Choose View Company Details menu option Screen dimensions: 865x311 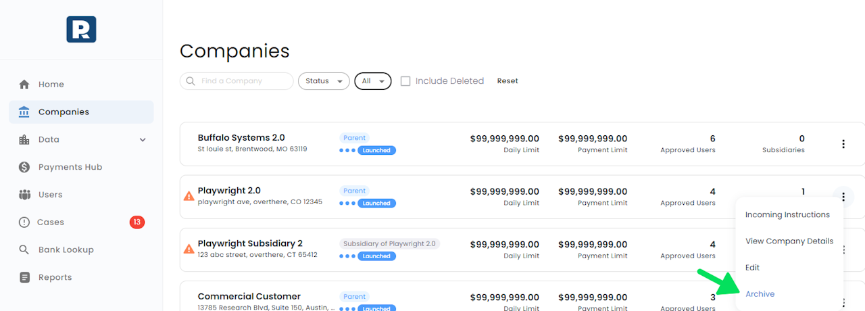click(x=789, y=241)
